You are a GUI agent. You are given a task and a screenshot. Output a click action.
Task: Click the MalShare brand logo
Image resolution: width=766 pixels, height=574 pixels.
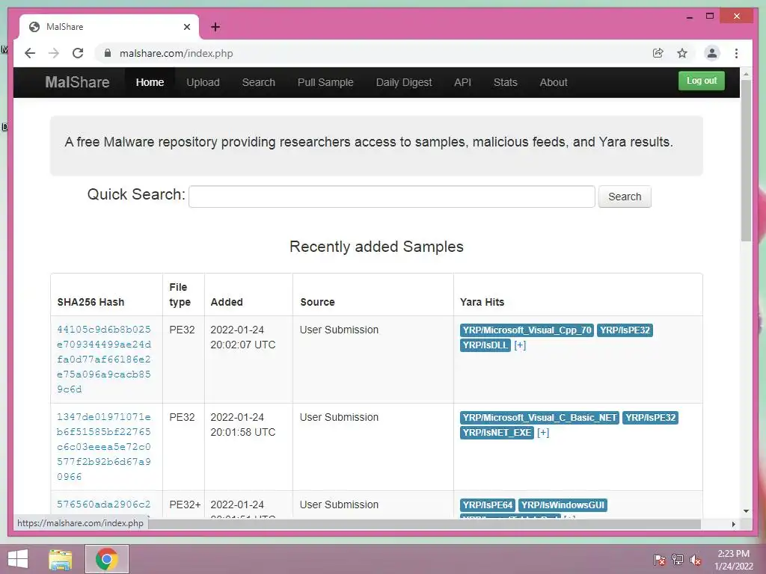[77, 82]
